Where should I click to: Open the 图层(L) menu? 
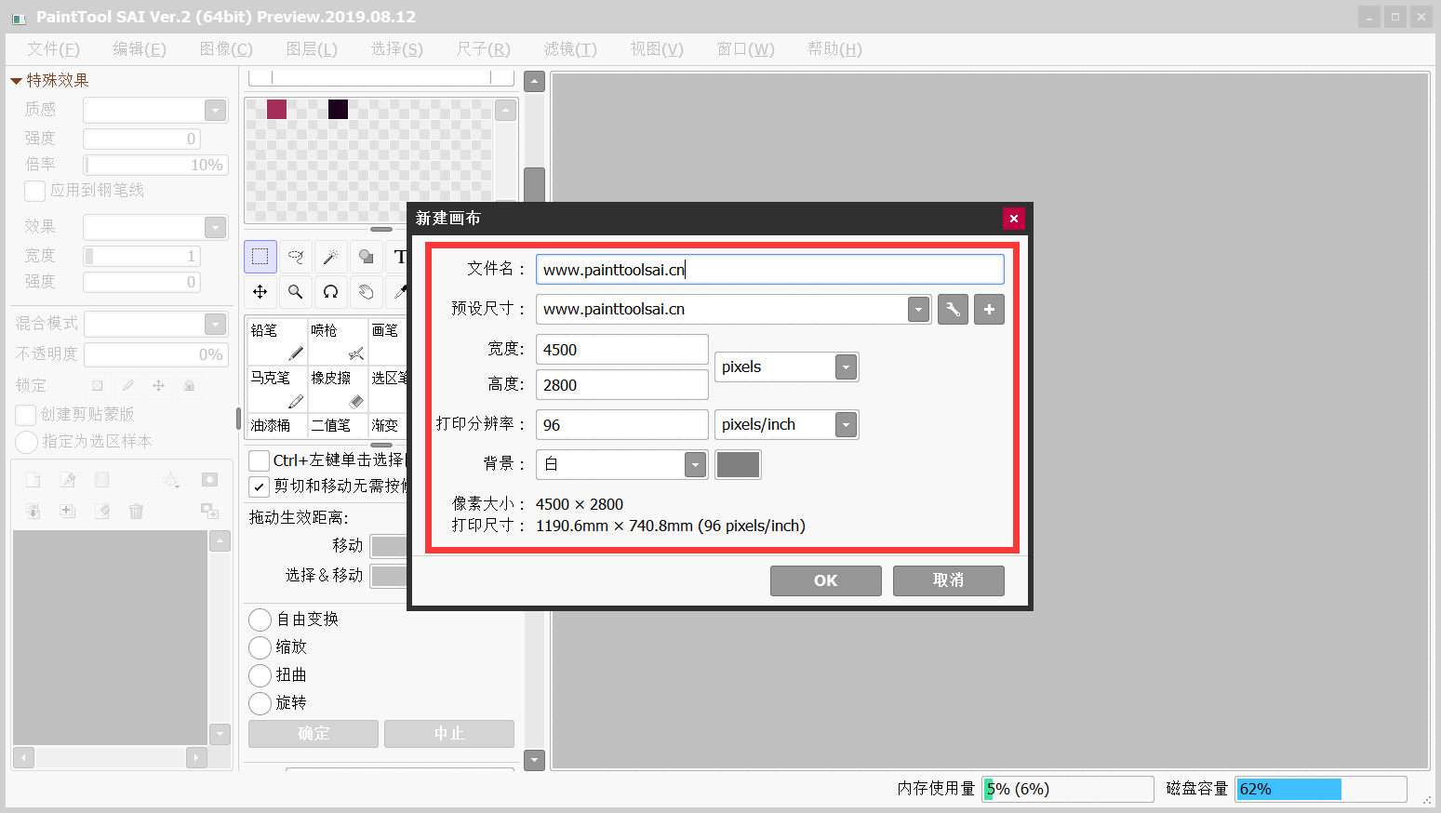click(312, 49)
